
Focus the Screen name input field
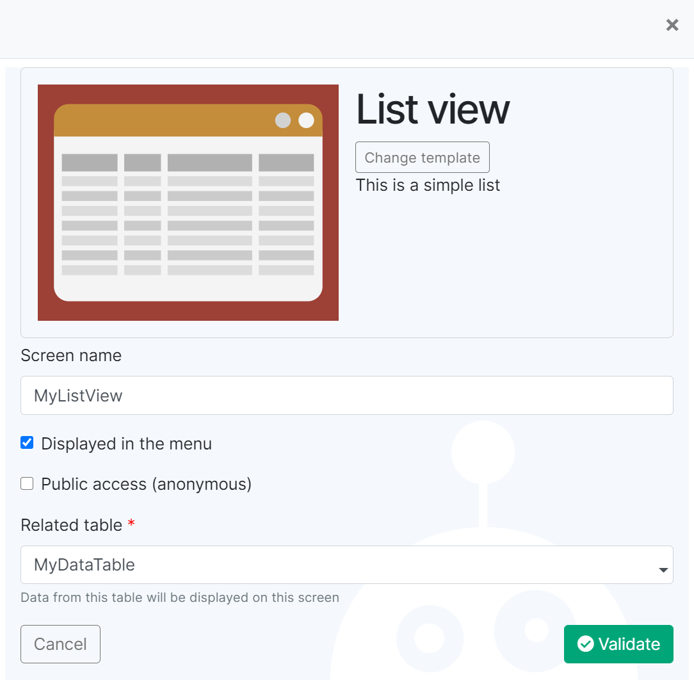[x=346, y=395]
